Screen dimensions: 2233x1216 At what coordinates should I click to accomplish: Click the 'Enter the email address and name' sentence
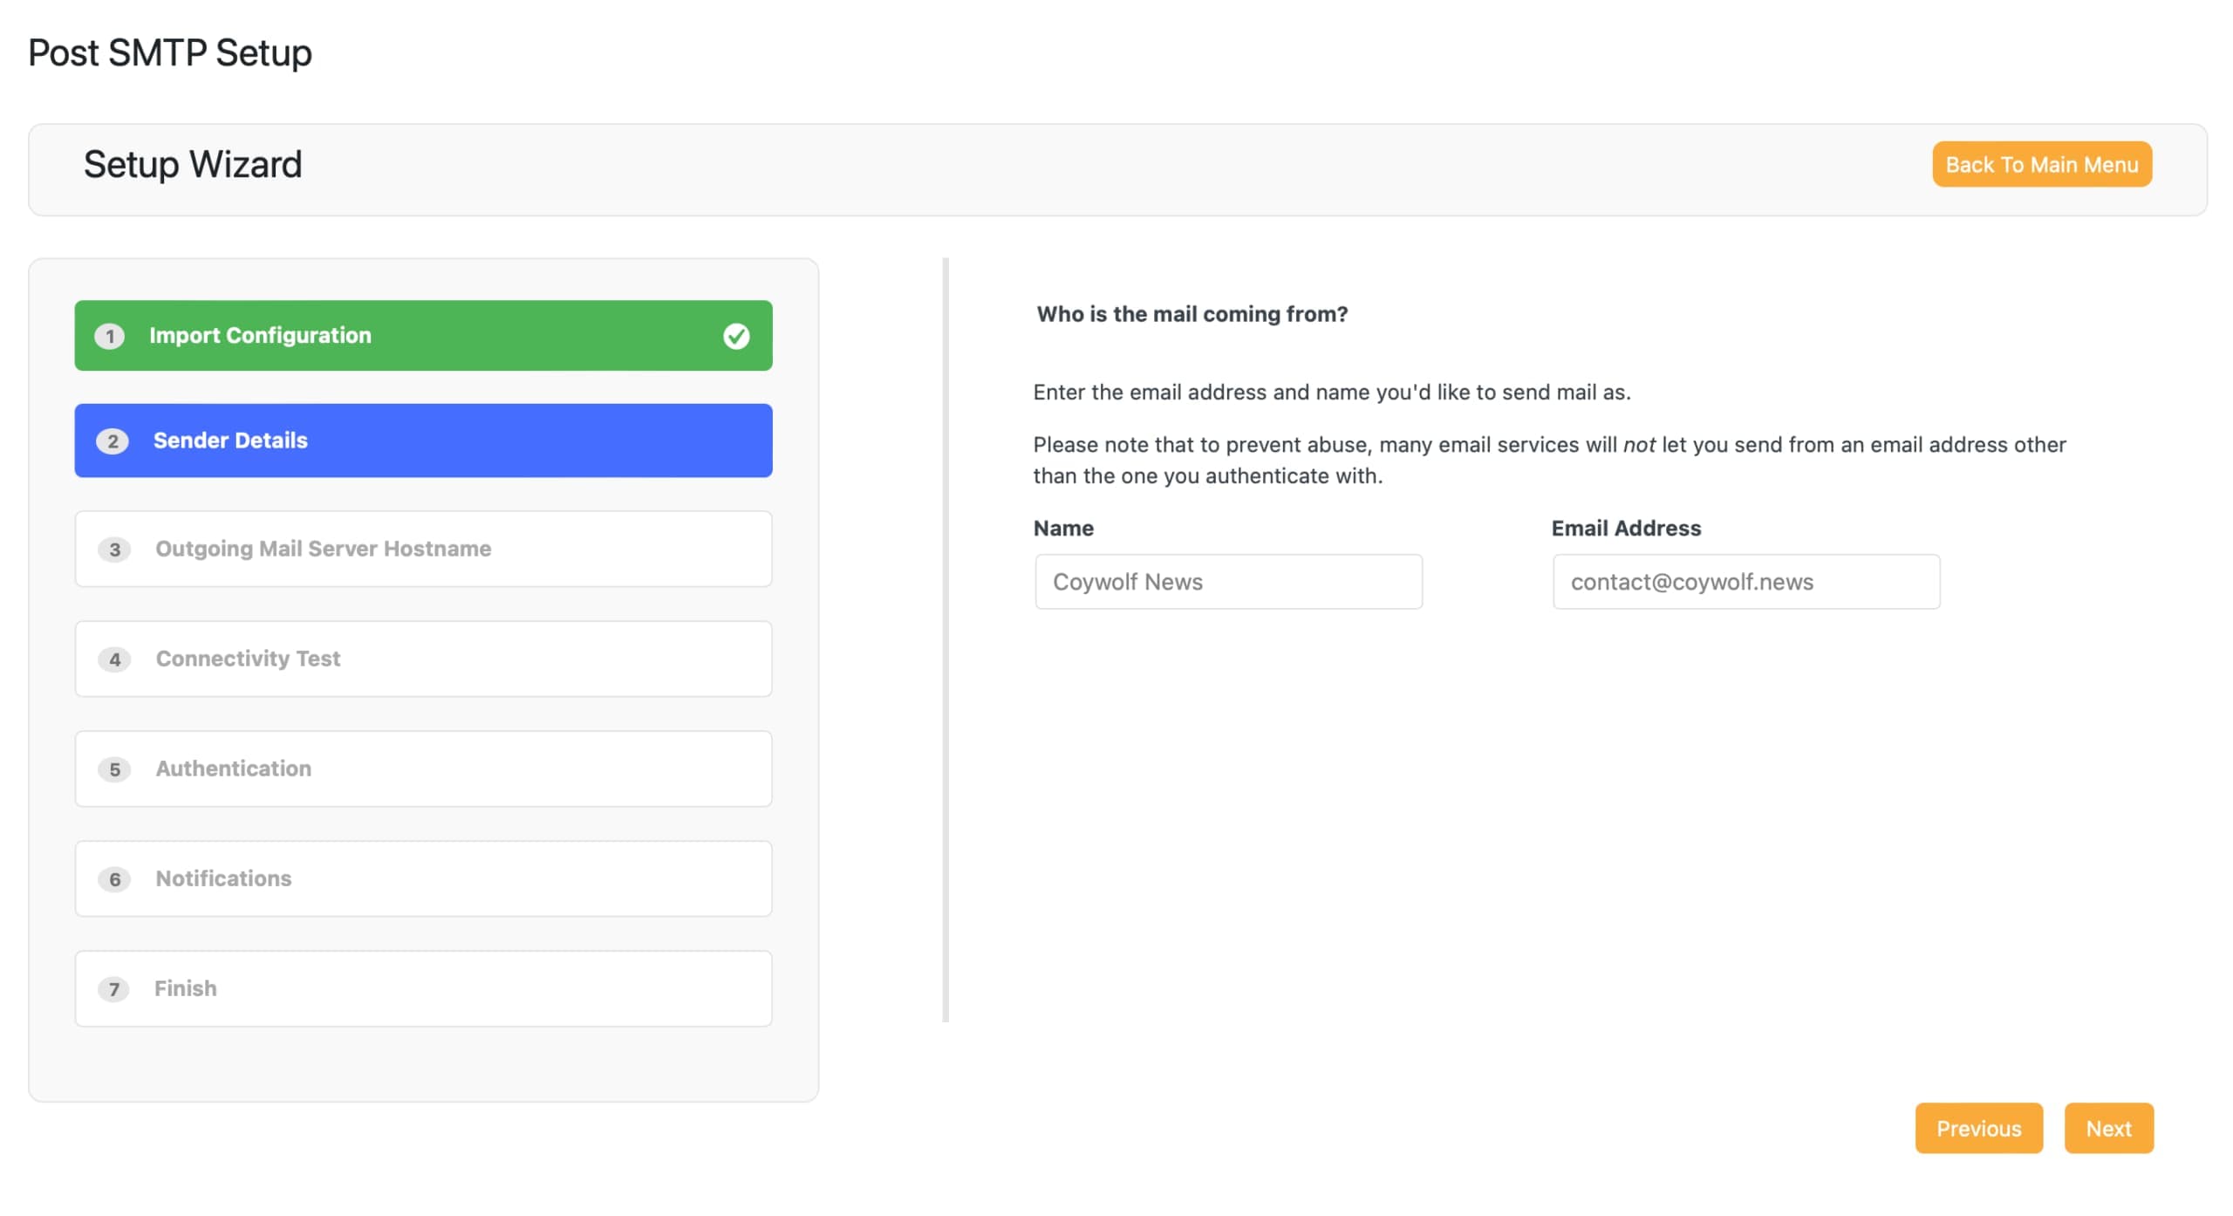(x=1332, y=393)
